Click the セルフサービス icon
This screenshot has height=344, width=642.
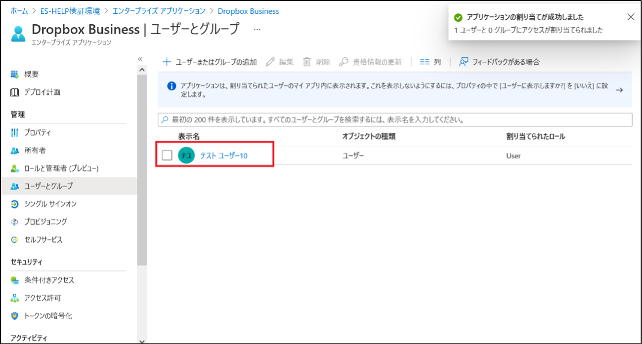[15, 240]
